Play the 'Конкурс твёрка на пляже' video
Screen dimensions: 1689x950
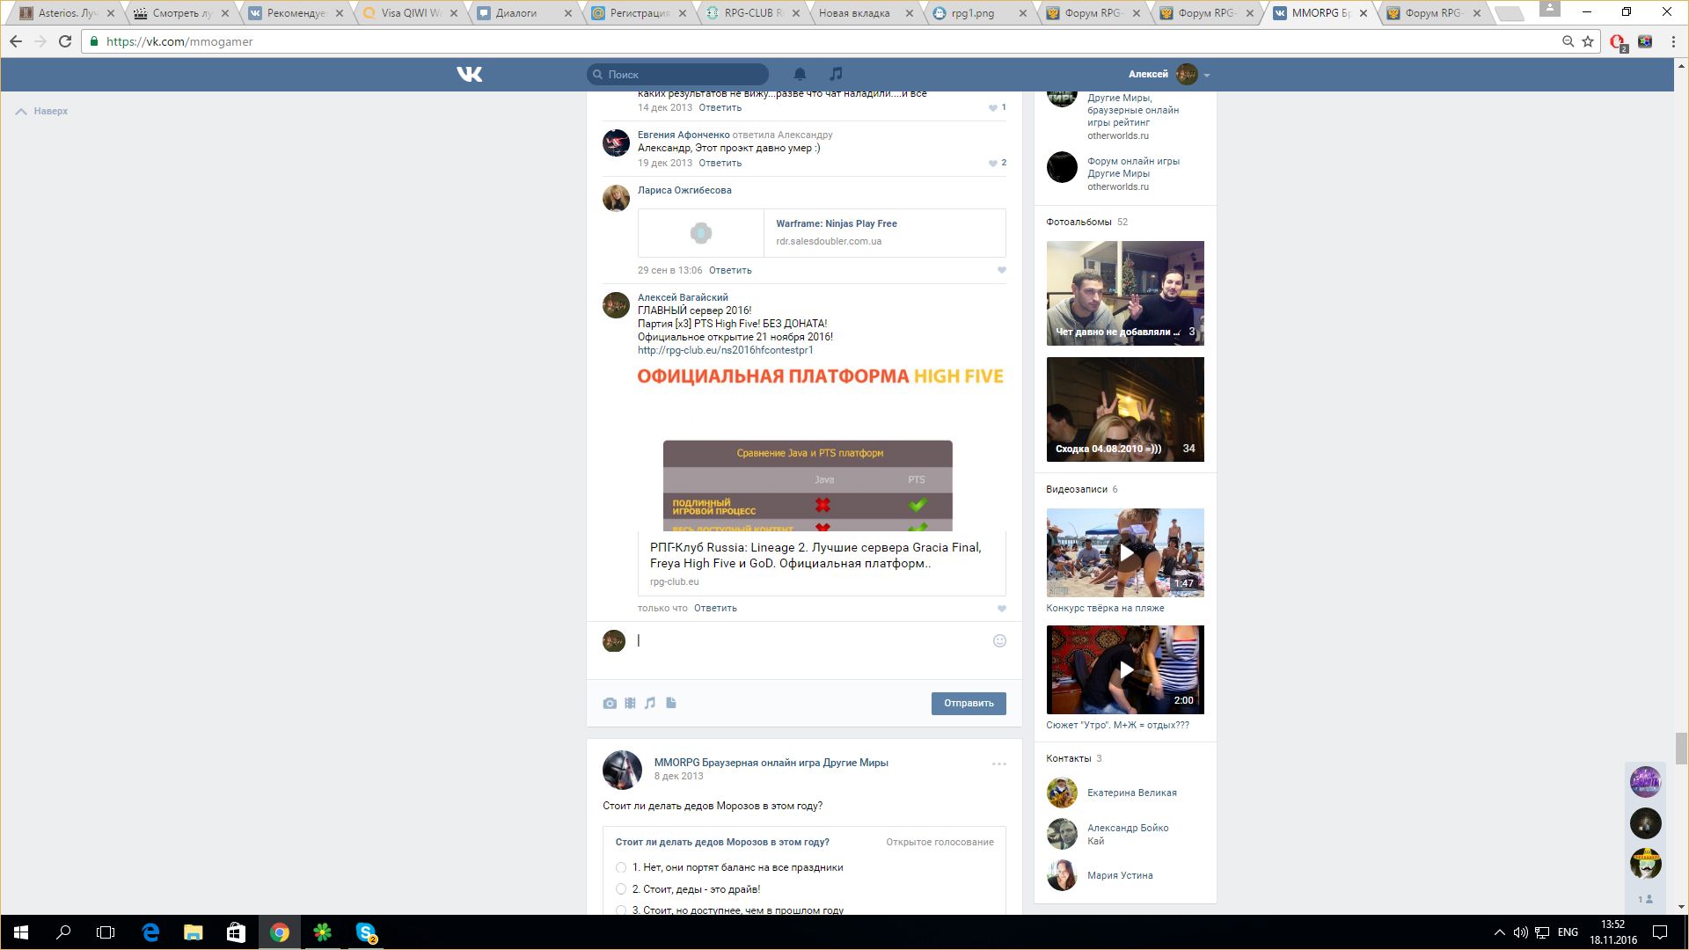1125,552
